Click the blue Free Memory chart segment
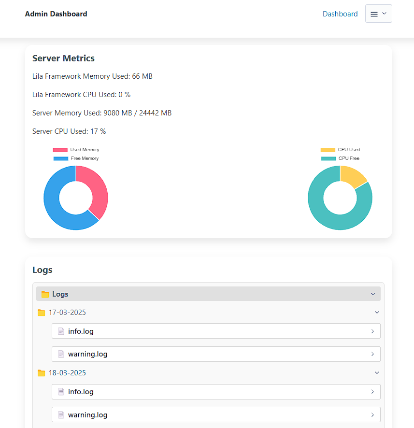 click(53, 207)
